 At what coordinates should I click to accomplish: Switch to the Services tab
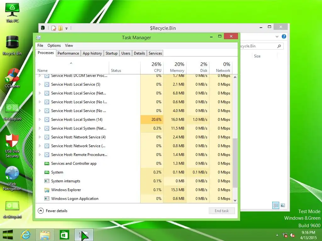155,53
